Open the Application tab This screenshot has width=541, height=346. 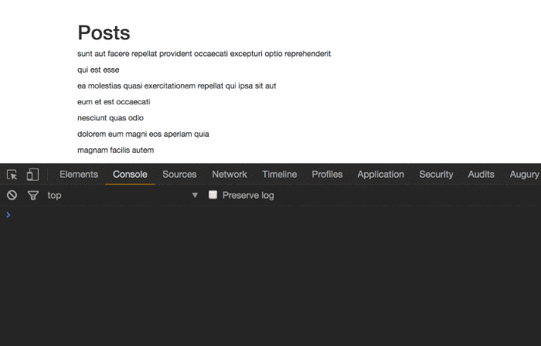tap(380, 175)
